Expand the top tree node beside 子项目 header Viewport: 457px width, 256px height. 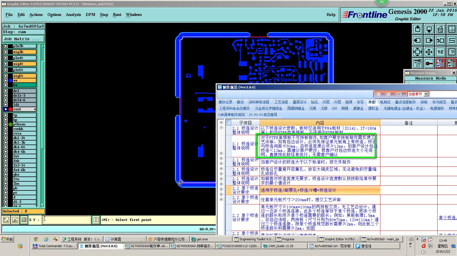click(221, 122)
